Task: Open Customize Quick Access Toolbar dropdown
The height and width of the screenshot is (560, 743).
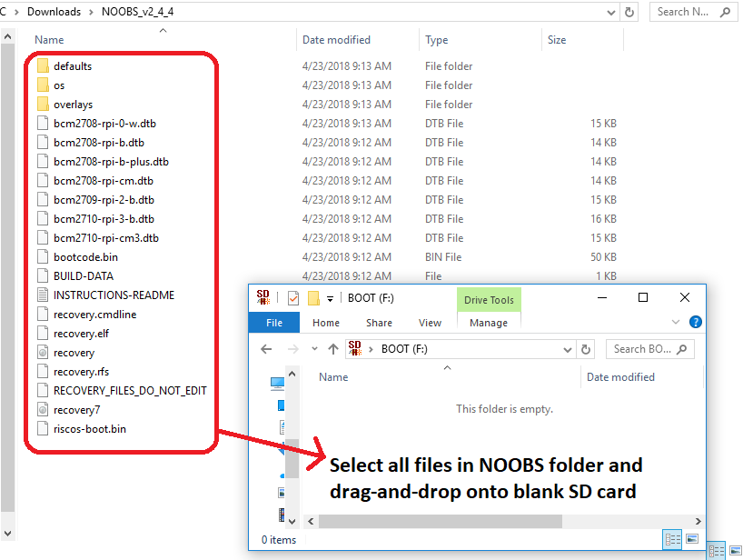Action: point(331,299)
